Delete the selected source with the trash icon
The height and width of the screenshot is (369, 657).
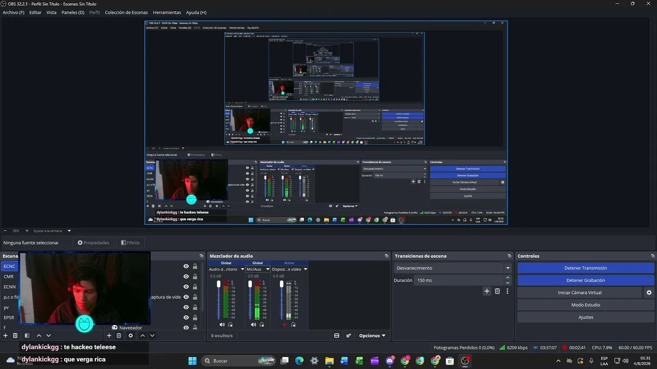(x=119, y=336)
